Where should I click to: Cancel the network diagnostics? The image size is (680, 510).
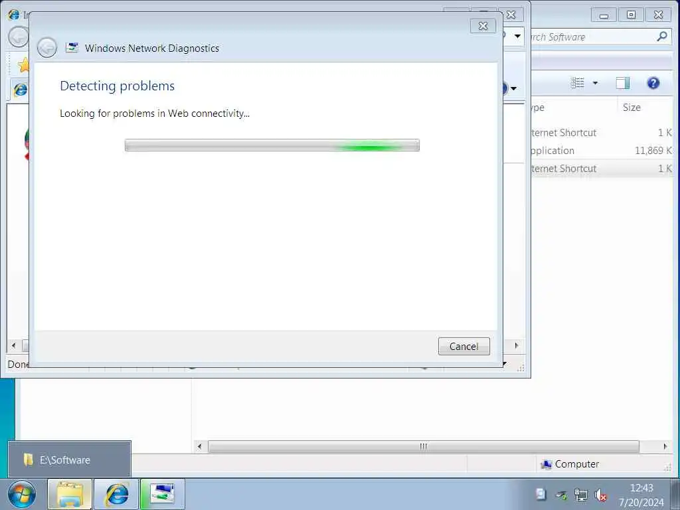(464, 346)
